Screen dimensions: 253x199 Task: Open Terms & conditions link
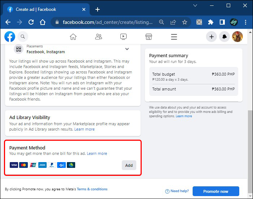coord(92,189)
